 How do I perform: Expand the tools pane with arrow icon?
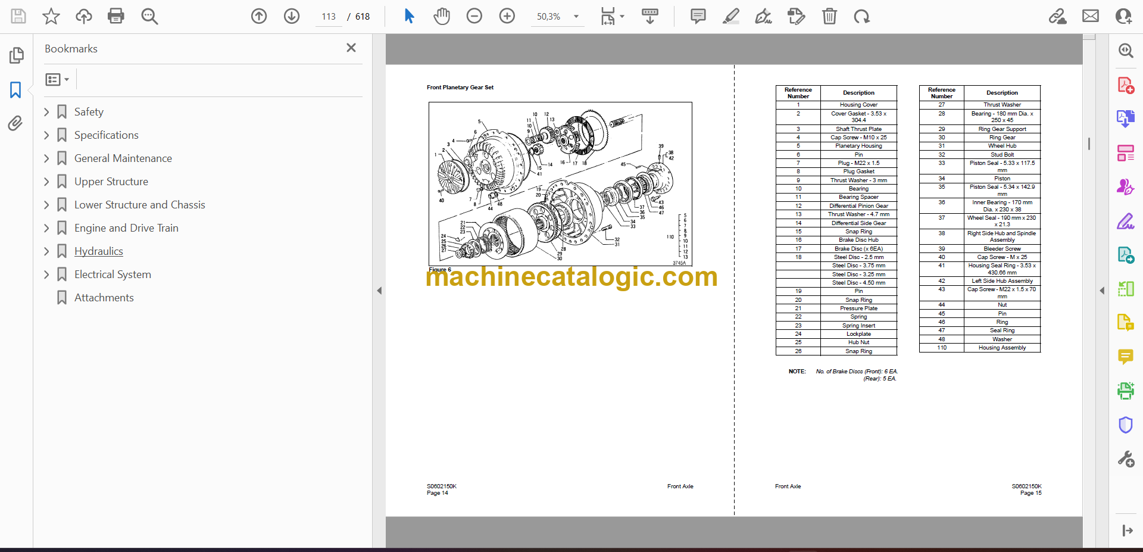1127,531
